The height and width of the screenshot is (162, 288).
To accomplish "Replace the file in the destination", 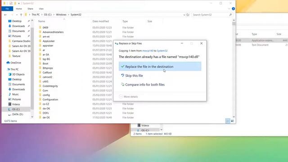I will 160,67.
